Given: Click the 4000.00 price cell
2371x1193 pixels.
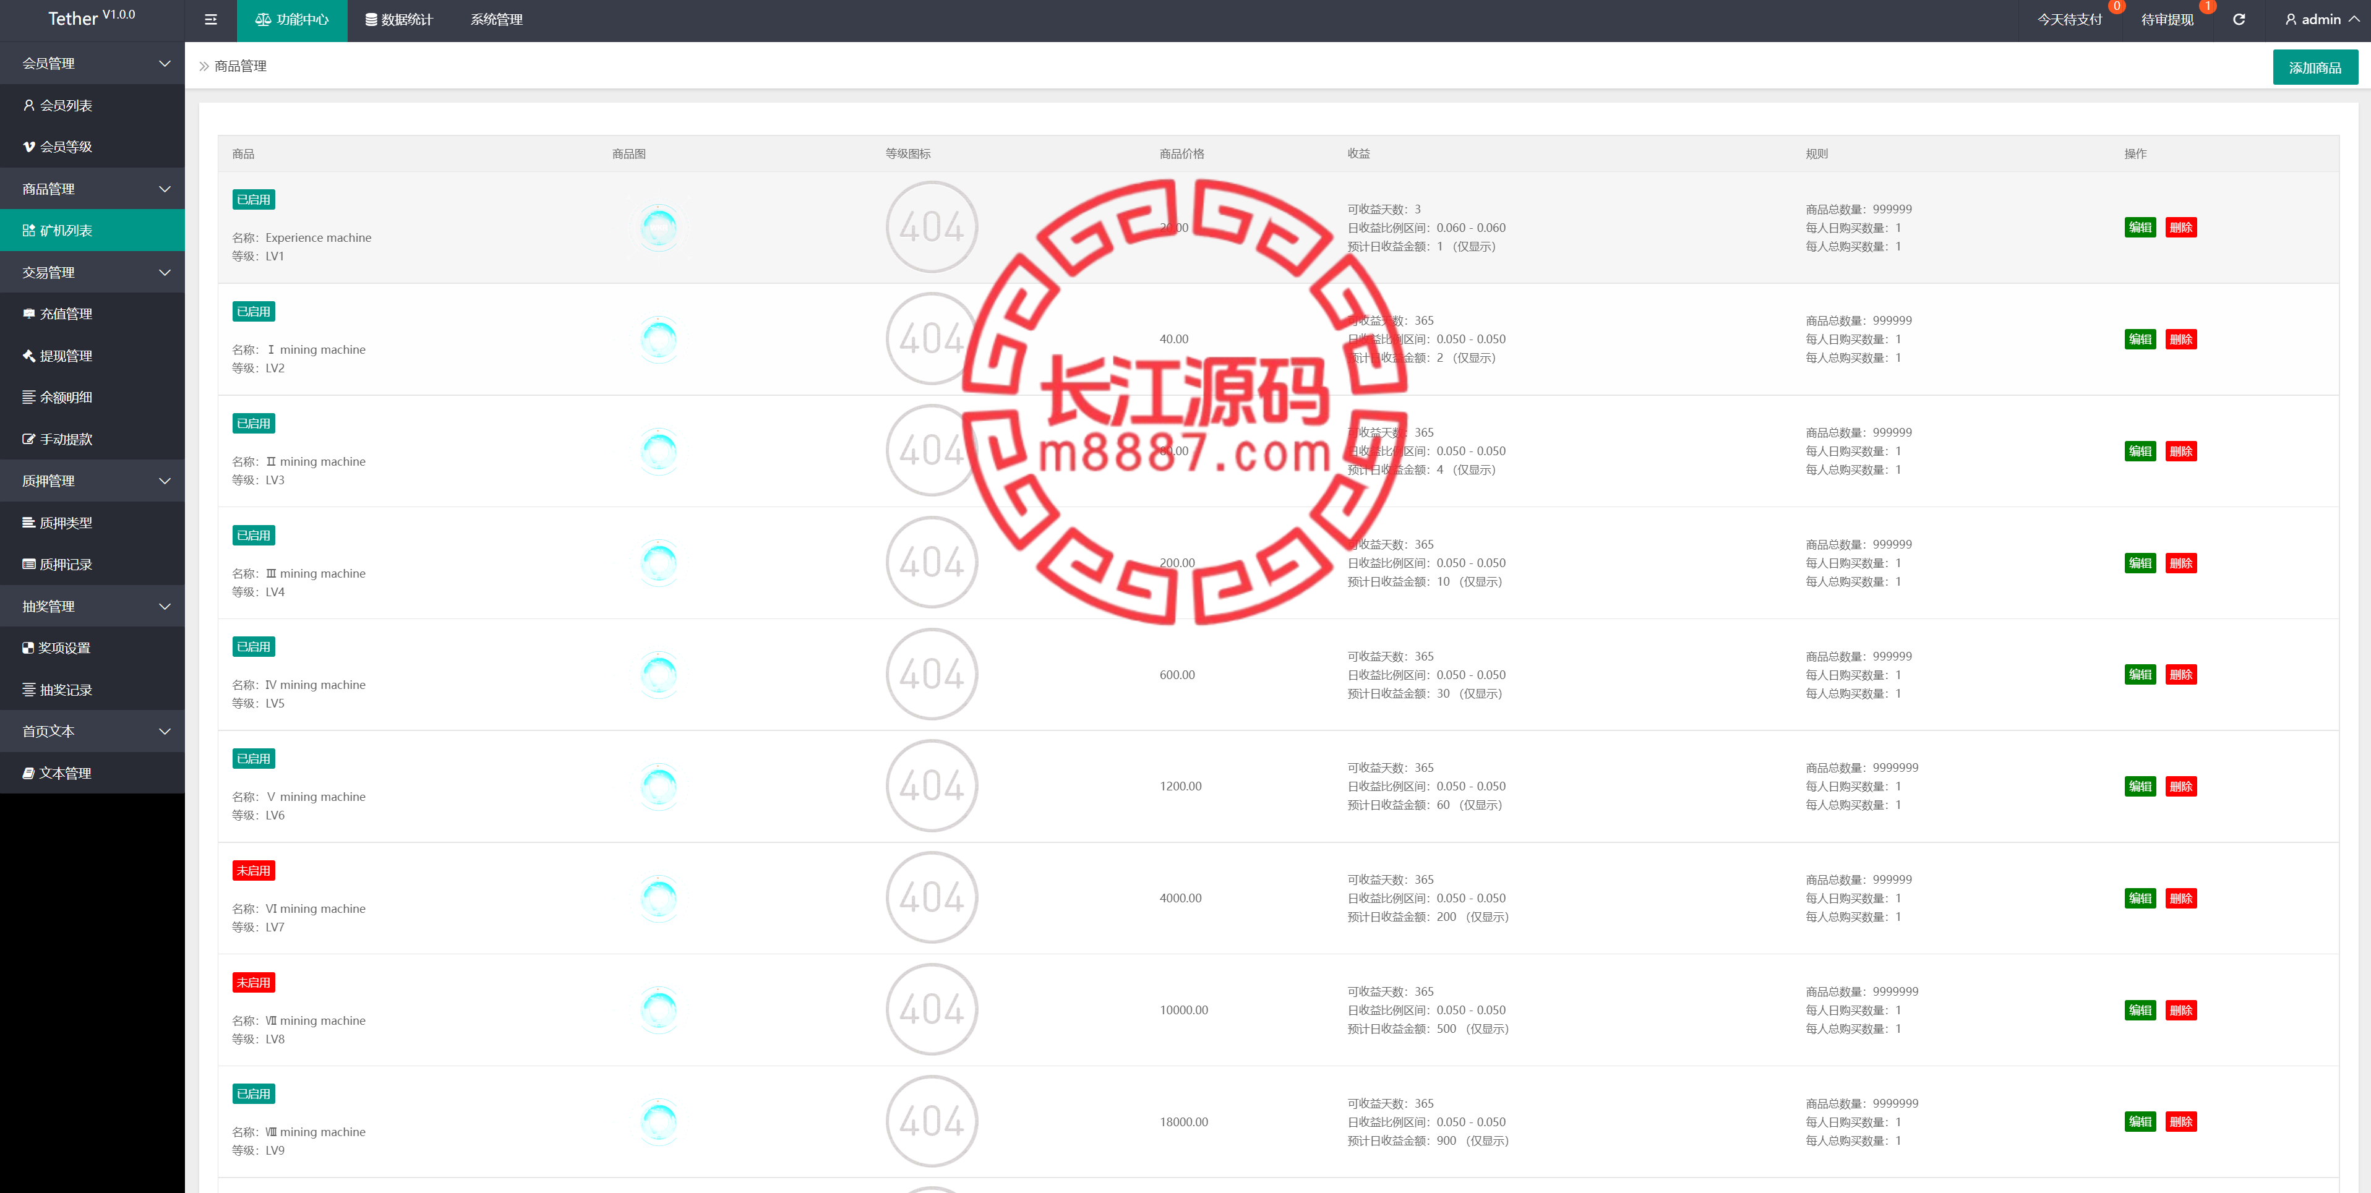Looking at the screenshot, I should pyautogui.click(x=1180, y=899).
